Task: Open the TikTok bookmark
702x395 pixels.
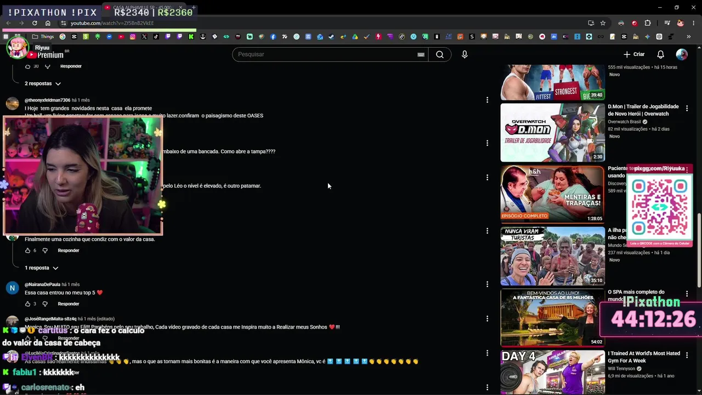Action: 156,37
